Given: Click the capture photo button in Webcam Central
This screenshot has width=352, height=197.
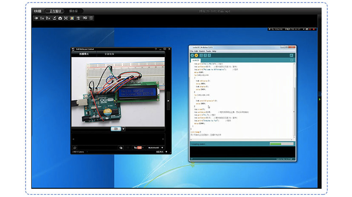Looking at the screenshot, I should 116,129.
